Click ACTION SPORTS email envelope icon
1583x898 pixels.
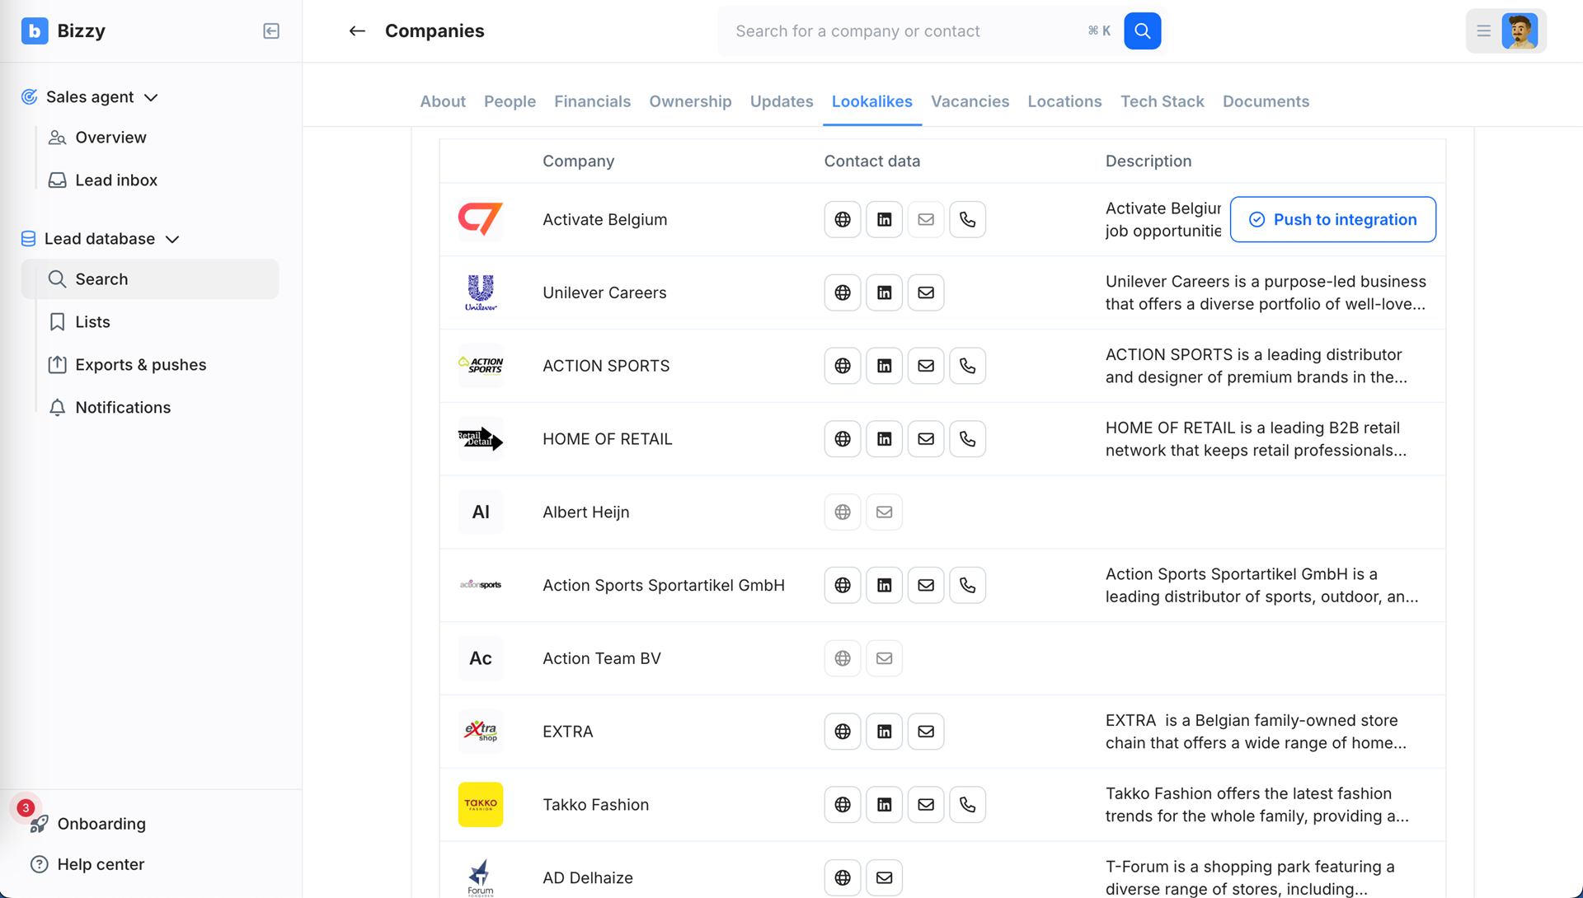click(925, 366)
